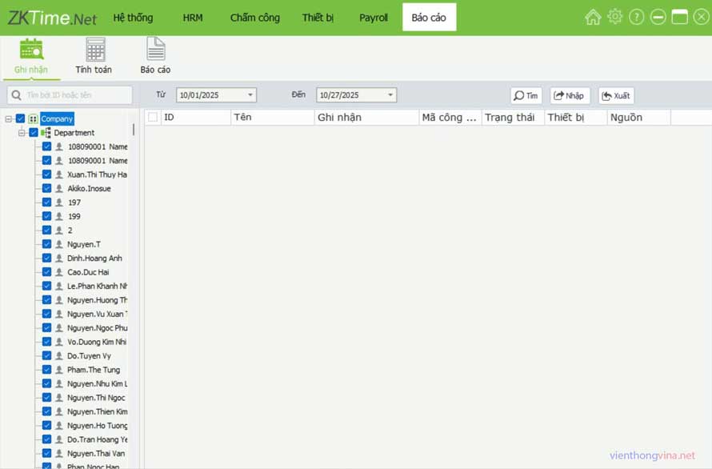Open the Đến end date dropdown

[x=390, y=95]
